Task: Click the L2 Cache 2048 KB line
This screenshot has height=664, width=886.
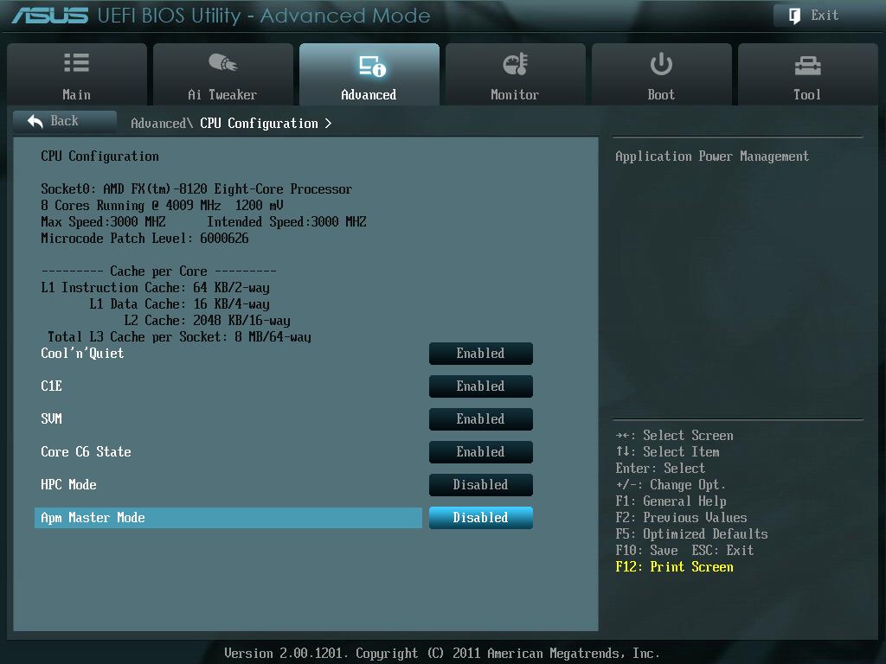Action: tap(207, 321)
